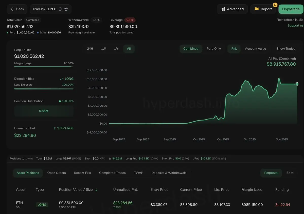Screen dimensions: 304x214
Task: Open Advanced view with bar chart icon
Action: click(232, 9)
